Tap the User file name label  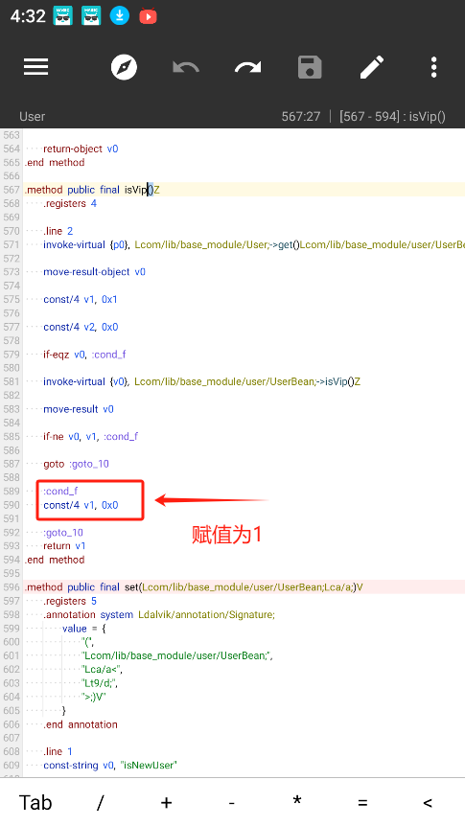click(x=33, y=116)
